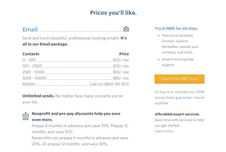Screen dimensions: 226x152
Task: Open the 'Or buy now' link
Action: [164, 92]
